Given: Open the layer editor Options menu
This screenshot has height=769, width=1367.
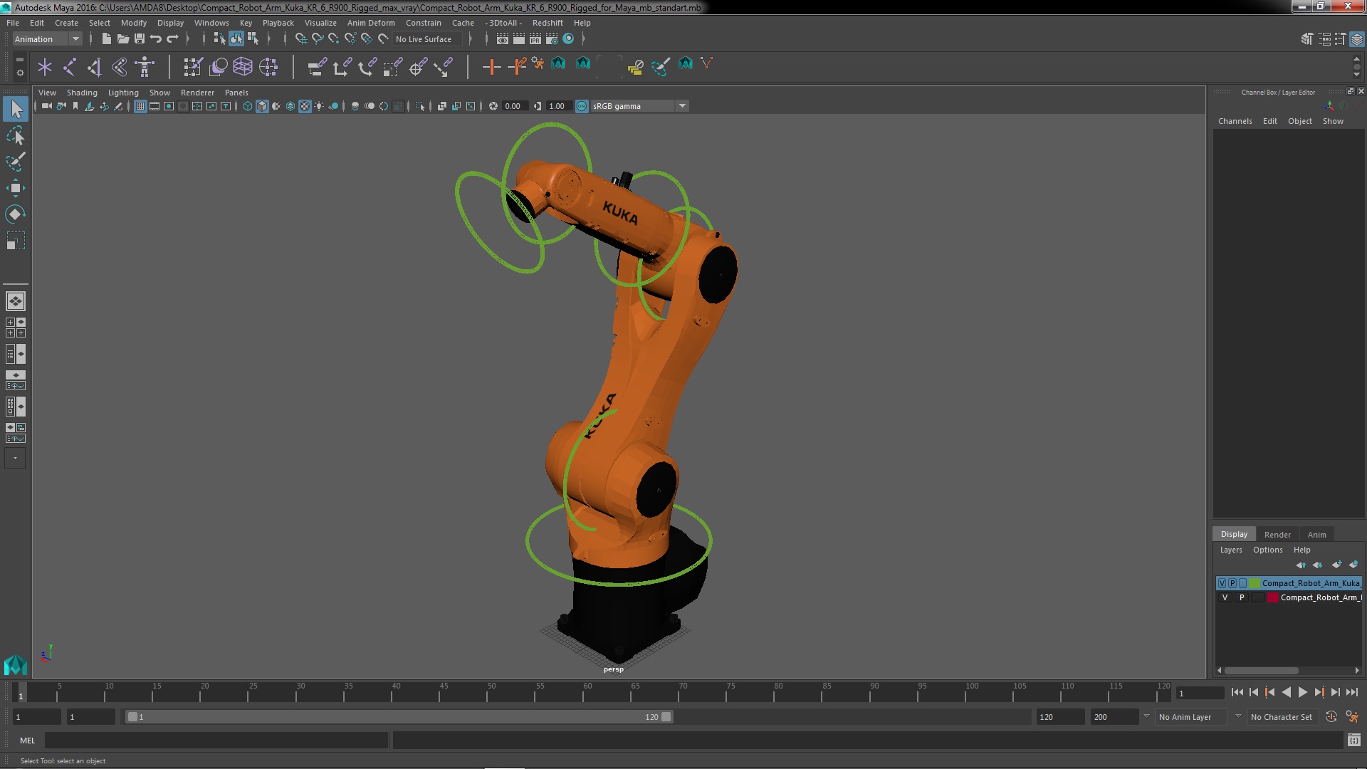Looking at the screenshot, I should point(1267,550).
